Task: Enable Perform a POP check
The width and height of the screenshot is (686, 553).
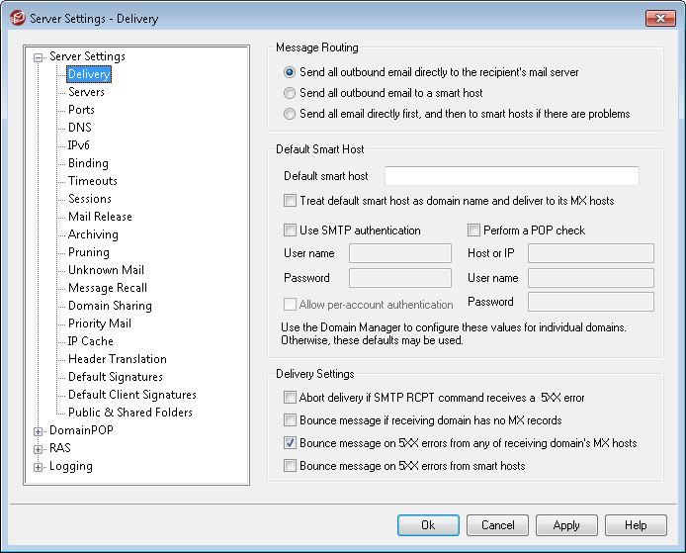Action: [x=474, y=230]
